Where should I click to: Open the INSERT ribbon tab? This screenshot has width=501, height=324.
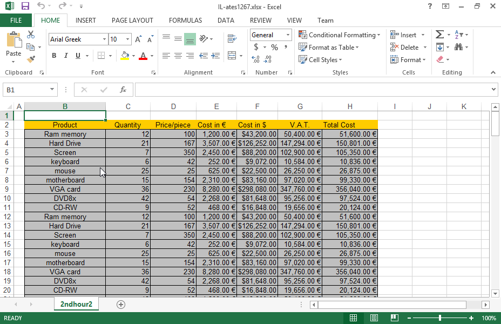click(x=86, y=21)
